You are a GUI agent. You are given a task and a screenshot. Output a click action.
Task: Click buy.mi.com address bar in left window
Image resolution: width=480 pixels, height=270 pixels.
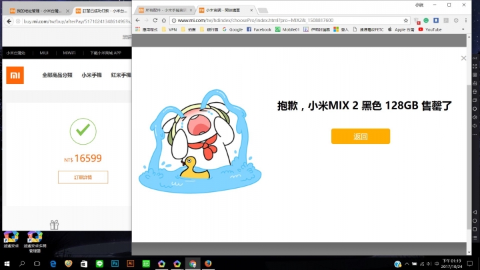(x=77, y=21)
